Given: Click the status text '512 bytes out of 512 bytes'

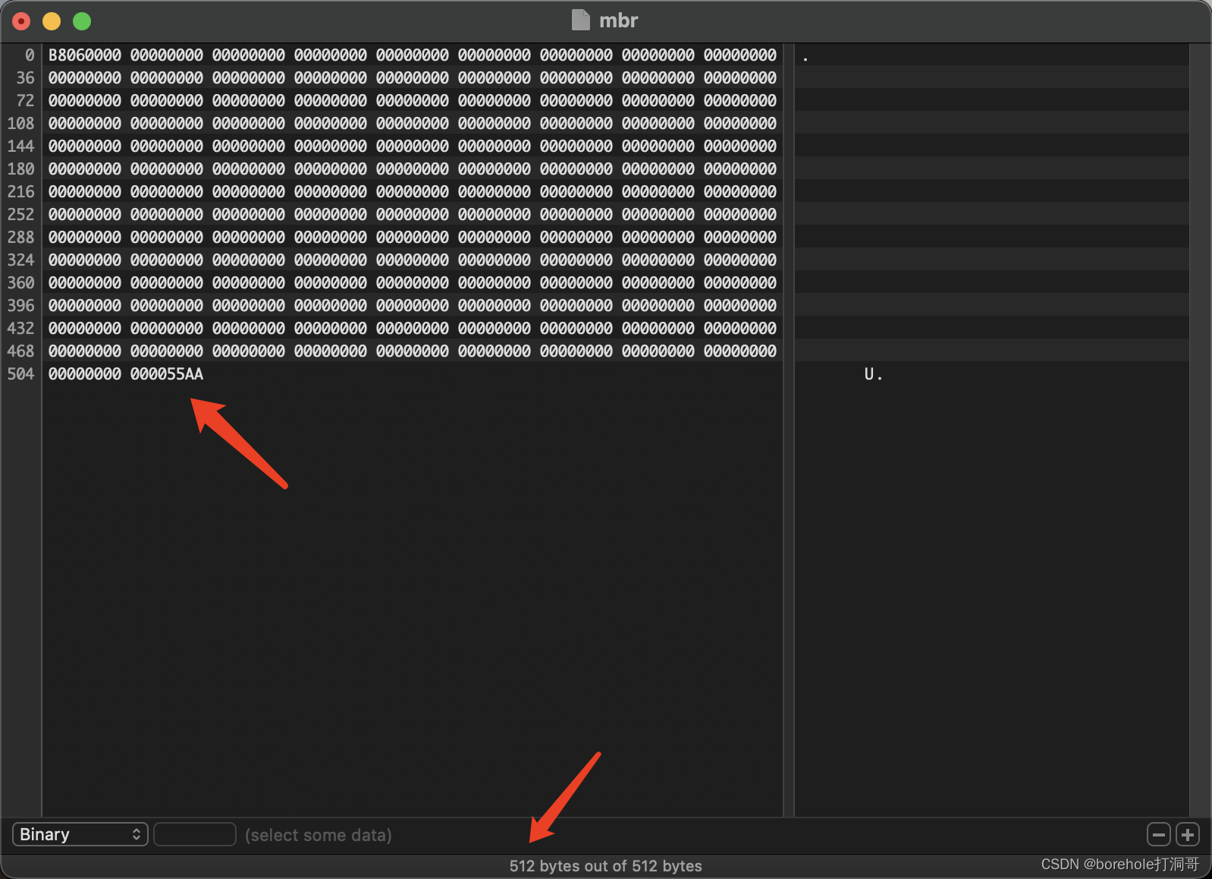Looking at the screenshot, I should (x=605, y=866).
